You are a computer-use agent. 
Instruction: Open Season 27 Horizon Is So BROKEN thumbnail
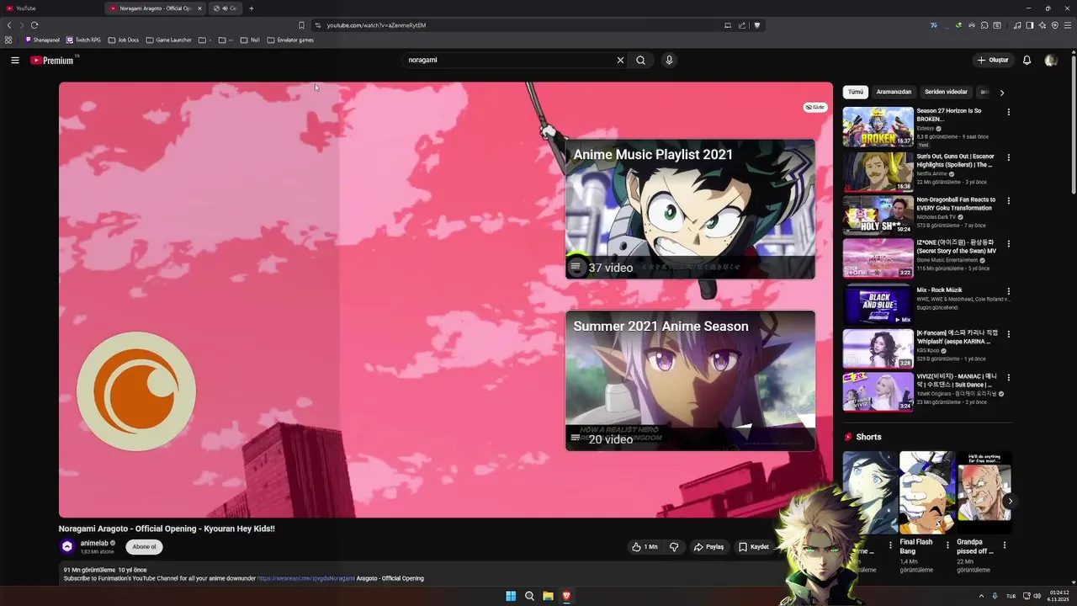coord(878,127)
